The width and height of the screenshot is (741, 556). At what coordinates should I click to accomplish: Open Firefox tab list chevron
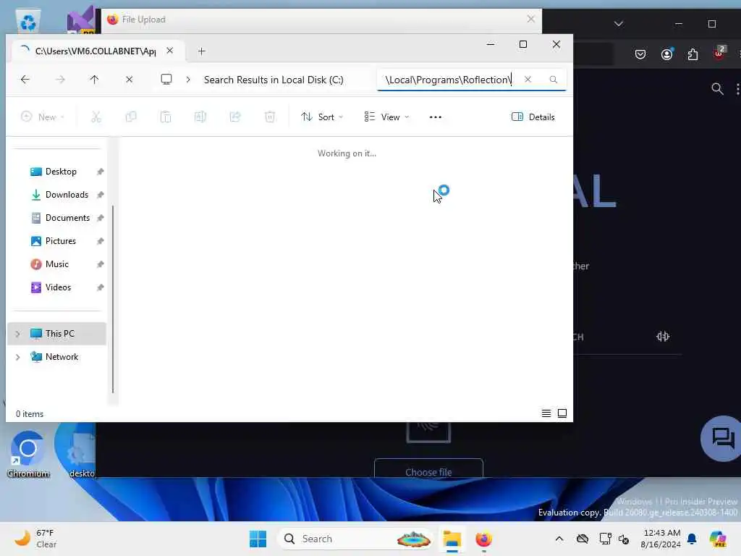click(x=618, y=24)
